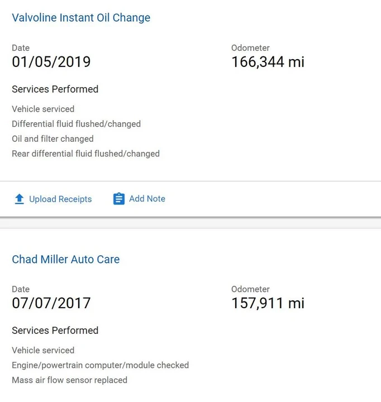Select the 157,911 mi odometer reading

[268, 303]
